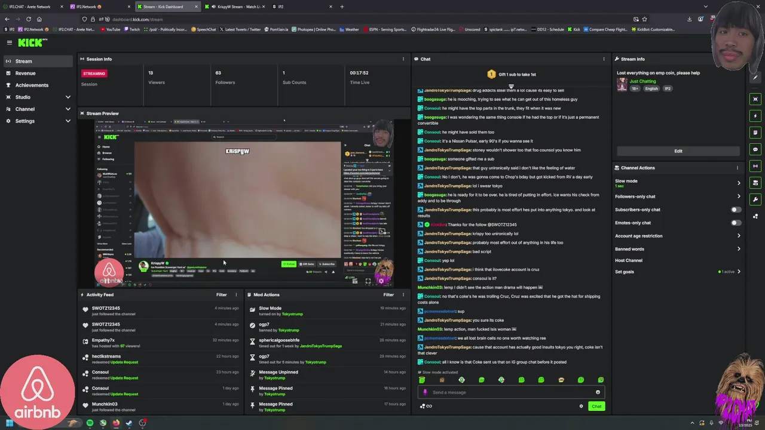Screen dimensions: 765x430
Task: Open a new browser tab
Action: point(342,7)
